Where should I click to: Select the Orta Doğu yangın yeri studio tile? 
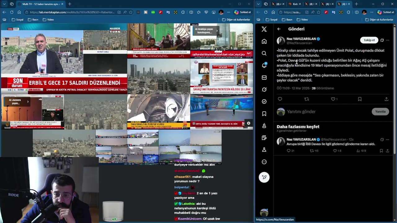click(221, 112)
